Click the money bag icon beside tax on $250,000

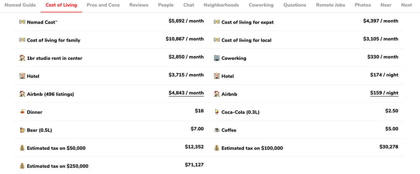coord(22,166)
